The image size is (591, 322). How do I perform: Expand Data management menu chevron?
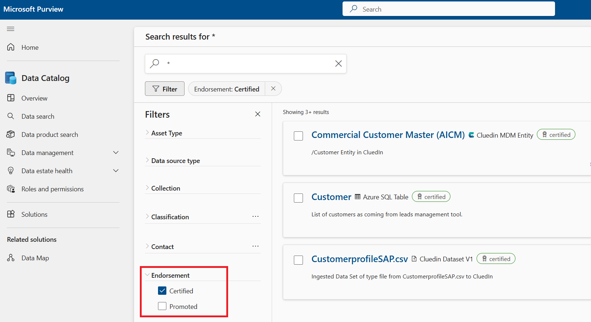pos(116,153)
